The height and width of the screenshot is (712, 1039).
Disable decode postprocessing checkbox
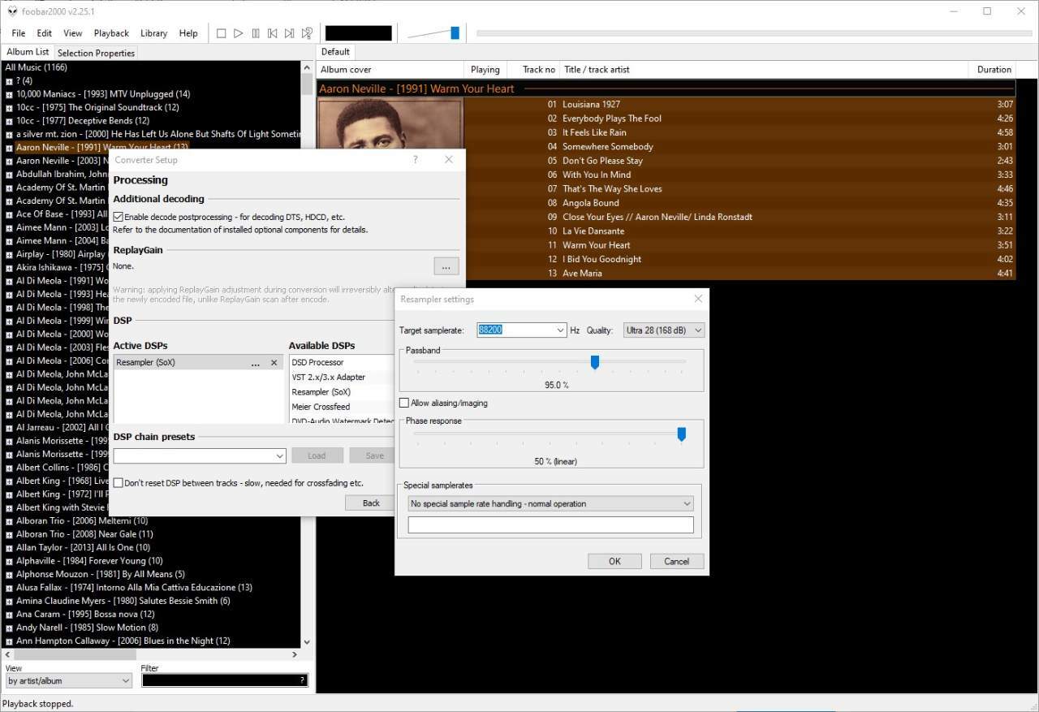119,217
